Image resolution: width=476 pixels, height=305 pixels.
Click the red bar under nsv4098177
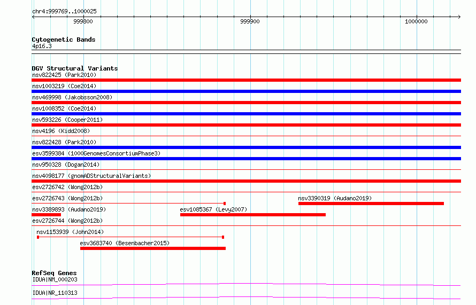(x=246, y=181)
